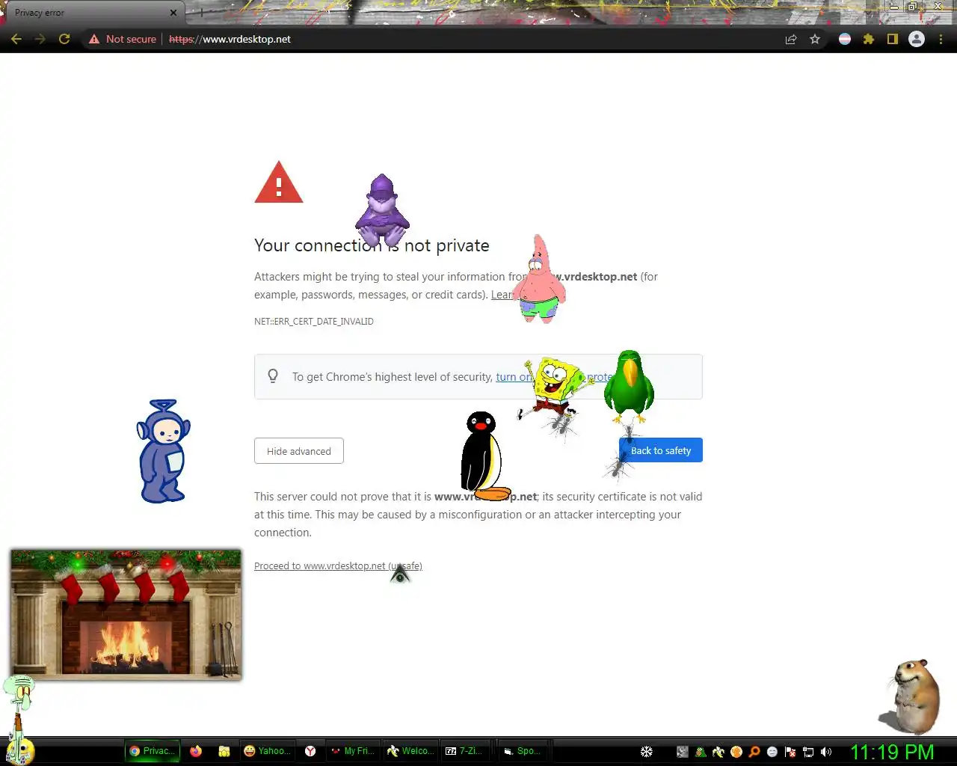Viewport: 957px width, 766px height.
Task: Click the pyramid eye icon near Proceed link
Action: click(400, 574)
